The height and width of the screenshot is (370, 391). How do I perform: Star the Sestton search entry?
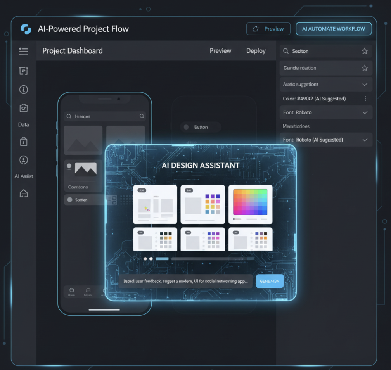tap(364, 51)
